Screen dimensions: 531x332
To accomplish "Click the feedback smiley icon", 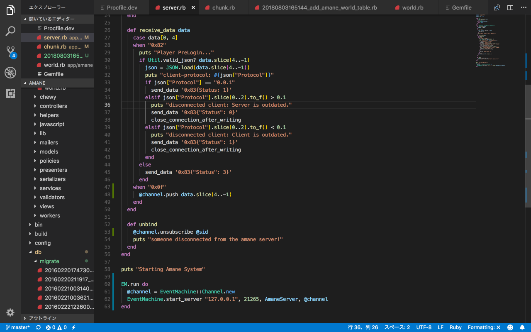I will coord(510,327).
